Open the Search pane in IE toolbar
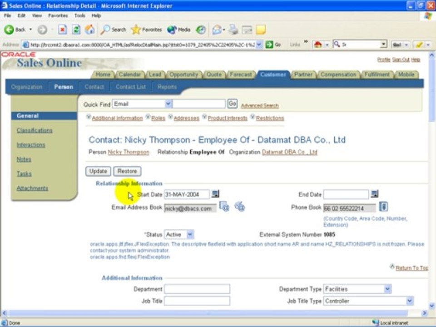Image resolution: width=436 pixels, height=327 pixels. point(113,30)
